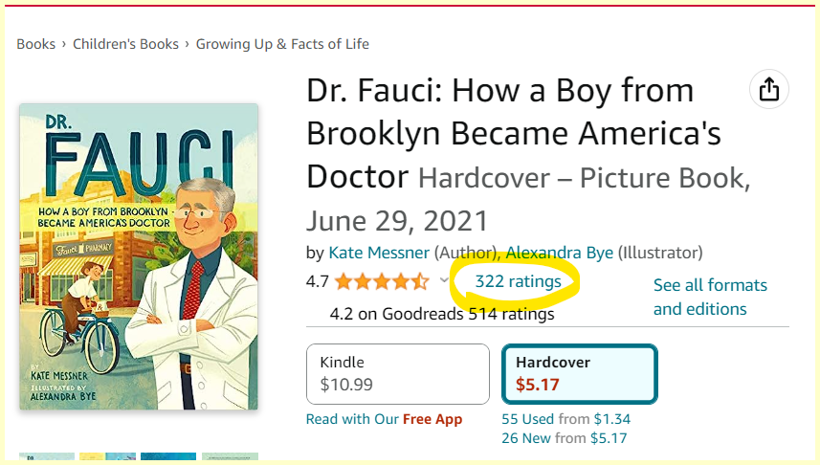The width and height of the screenshot is (820, 465).
Task: Click Read with Our Free App
Action: click(384, 419)
